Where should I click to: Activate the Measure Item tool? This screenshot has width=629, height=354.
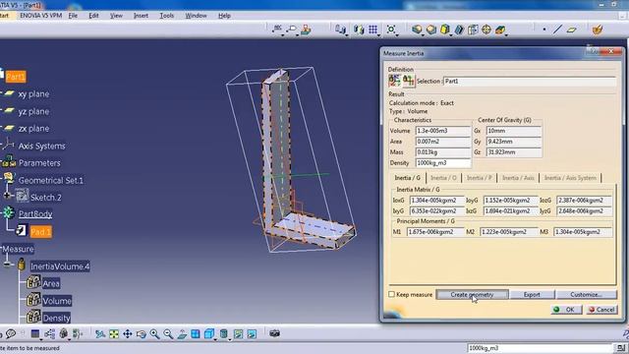[x=359, y=29]
